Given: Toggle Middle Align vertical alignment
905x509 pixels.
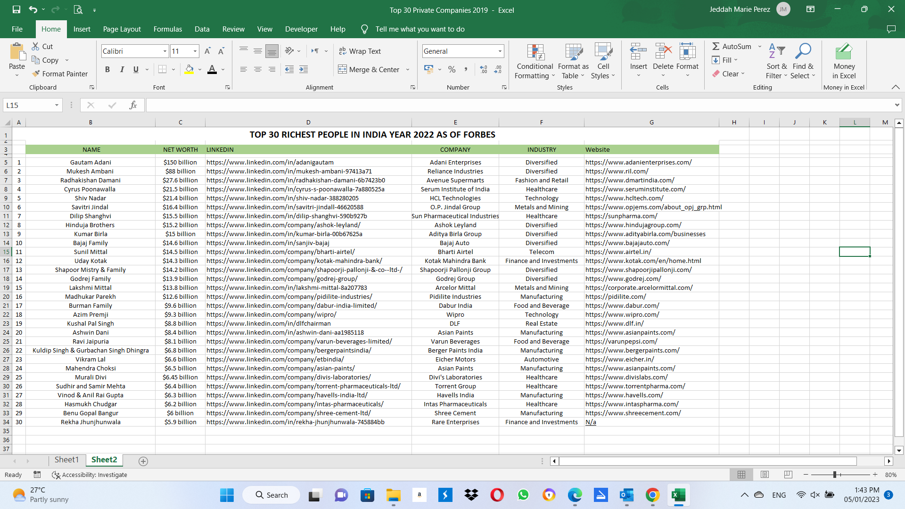Looking at the screenshot, I should click(x=257, y=51).
